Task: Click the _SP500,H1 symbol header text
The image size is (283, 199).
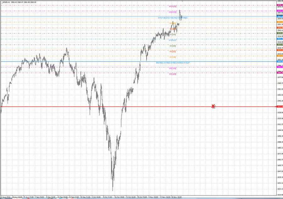Action: [5, 2]
